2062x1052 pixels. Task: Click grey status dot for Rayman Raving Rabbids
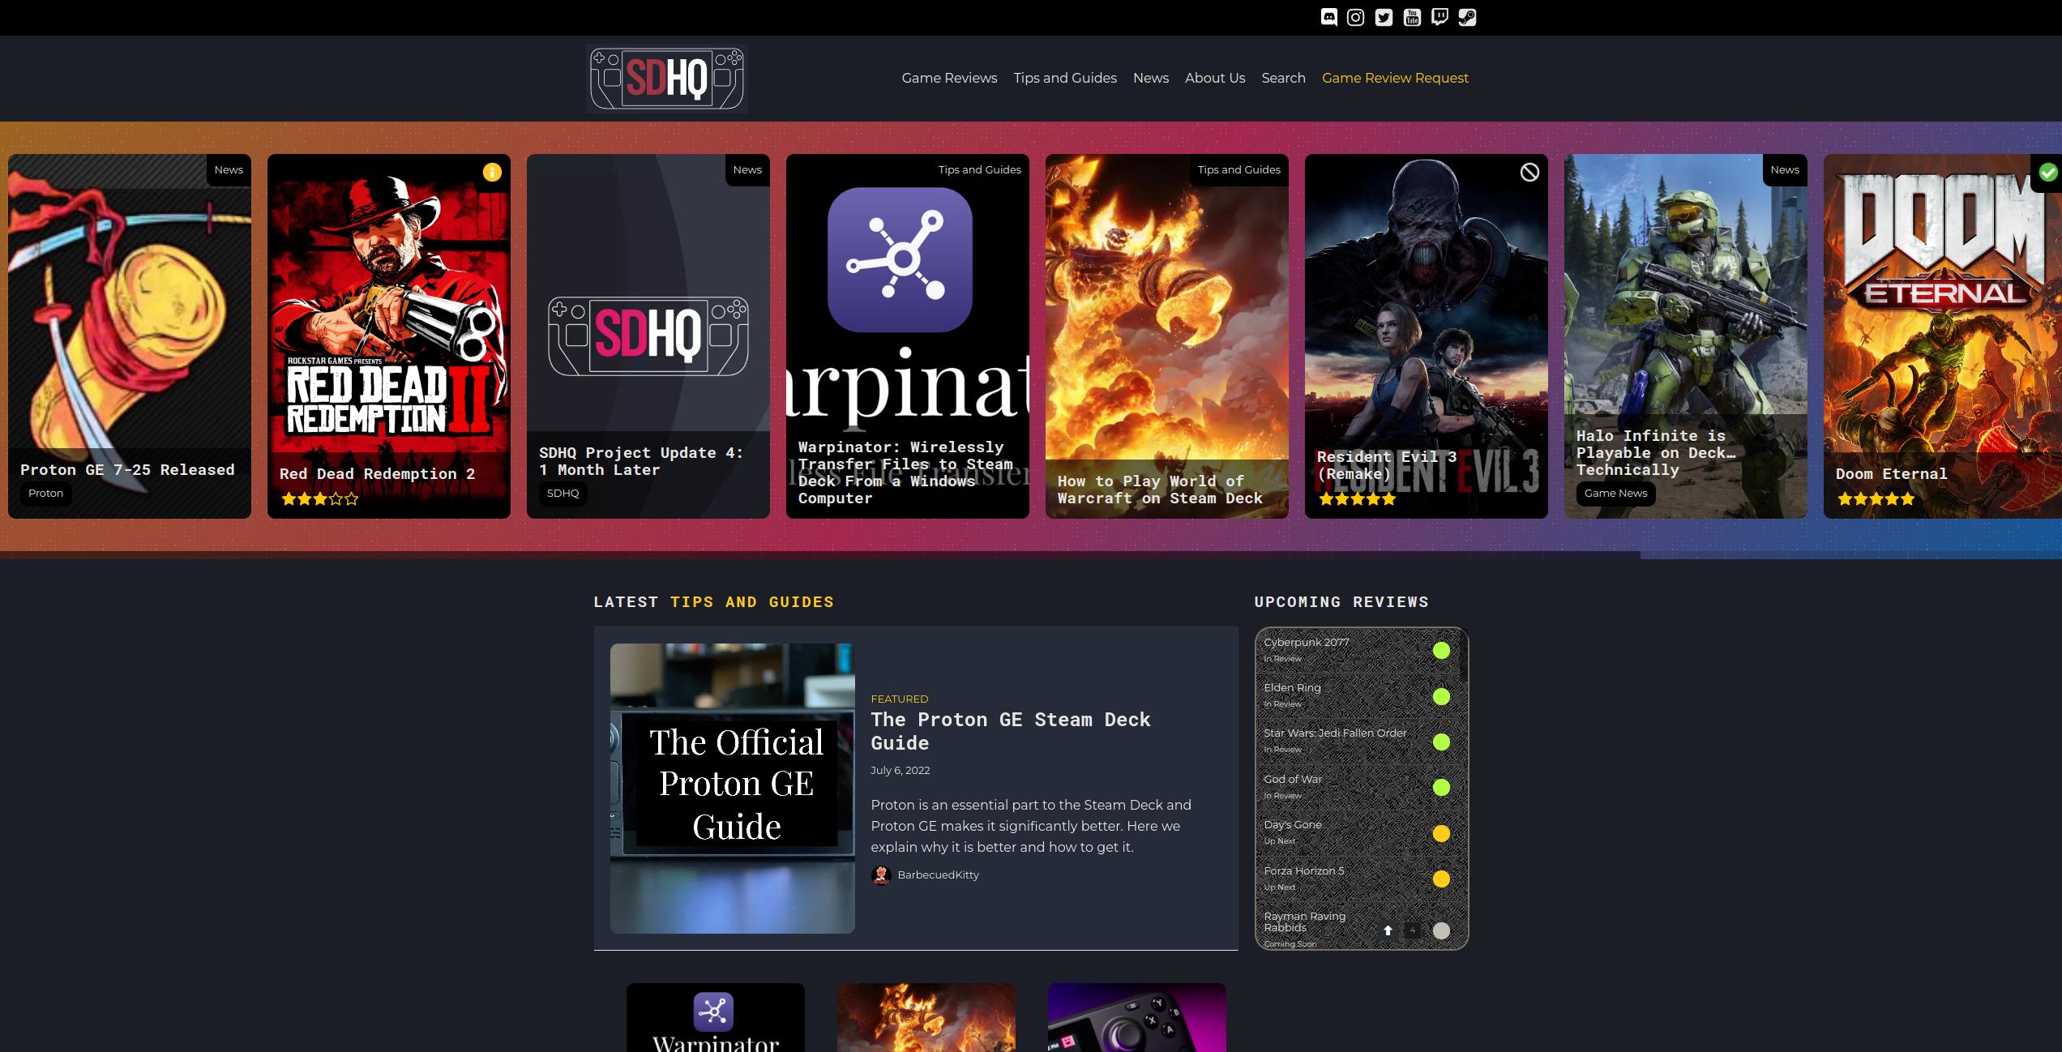coord(1441,930)
